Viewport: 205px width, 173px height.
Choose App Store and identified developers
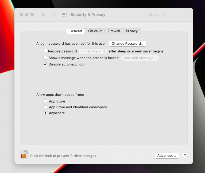click(45, 107)
